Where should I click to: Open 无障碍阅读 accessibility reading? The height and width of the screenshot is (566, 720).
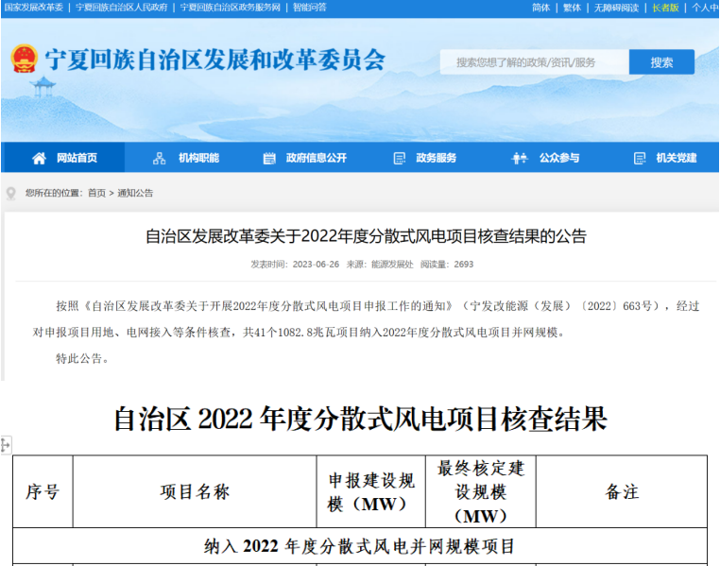[x=616, y=8]
